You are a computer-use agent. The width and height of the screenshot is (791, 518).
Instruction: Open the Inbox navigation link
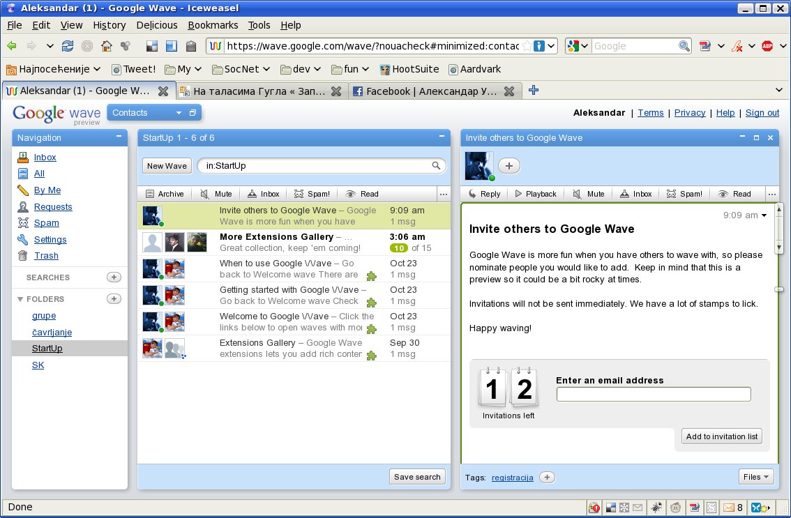point(45,158)
